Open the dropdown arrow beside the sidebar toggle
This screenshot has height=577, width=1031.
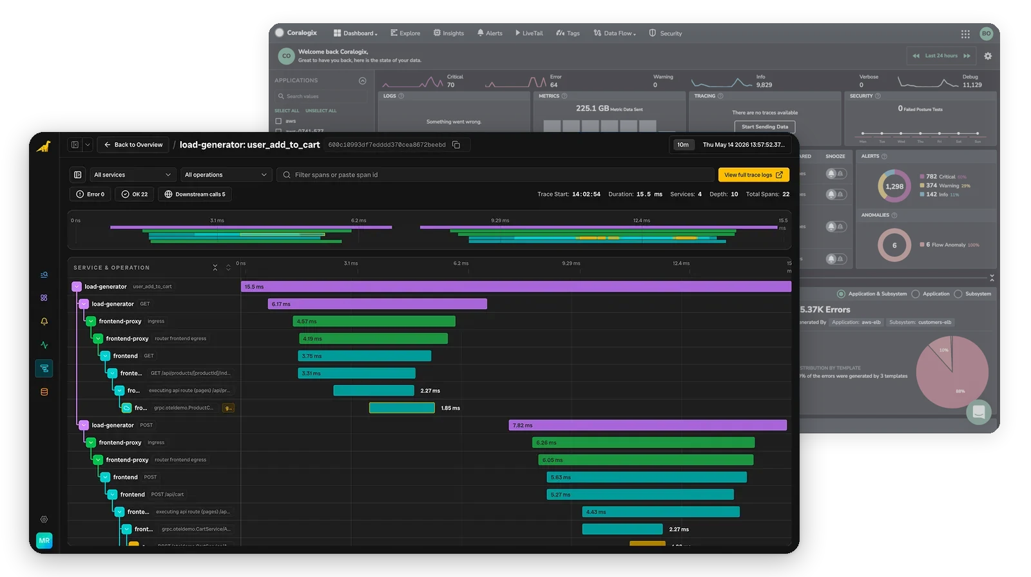[x=88, y=145]
